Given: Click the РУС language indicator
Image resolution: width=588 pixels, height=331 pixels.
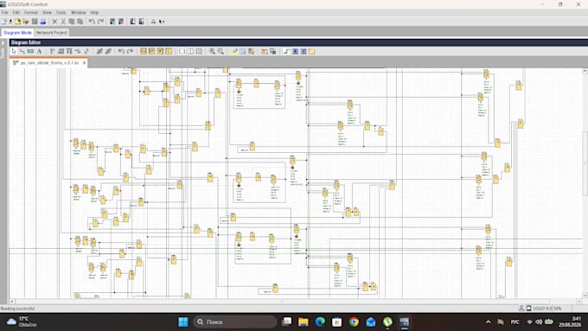Looking at the screenshot, I should point(514,322).
